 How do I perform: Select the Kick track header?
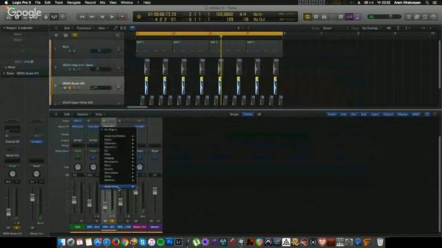tap(87, 49)
